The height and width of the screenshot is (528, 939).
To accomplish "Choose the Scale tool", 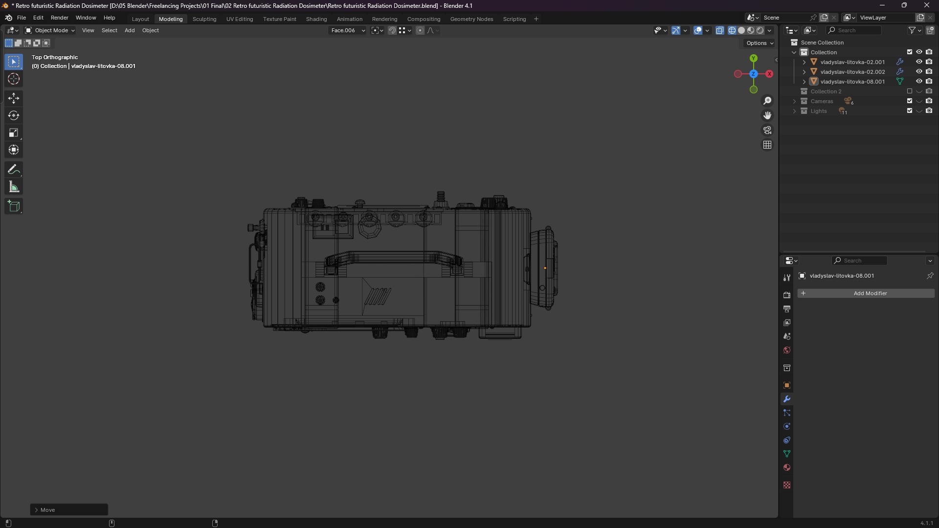I will pyautogui.click(x=14, y=133).
